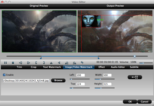
Task: Click the Left position slider
Action: tap(80, 79)
